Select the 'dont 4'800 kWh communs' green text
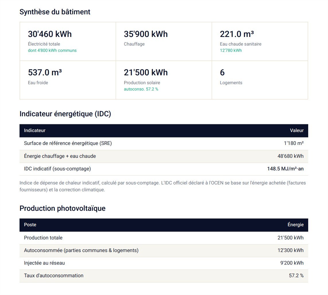This screenshot has height=295, width=328. tap(52, 50)
